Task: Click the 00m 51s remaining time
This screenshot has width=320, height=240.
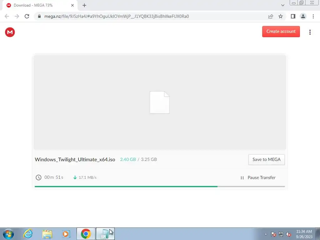Action: click(54, 177)
